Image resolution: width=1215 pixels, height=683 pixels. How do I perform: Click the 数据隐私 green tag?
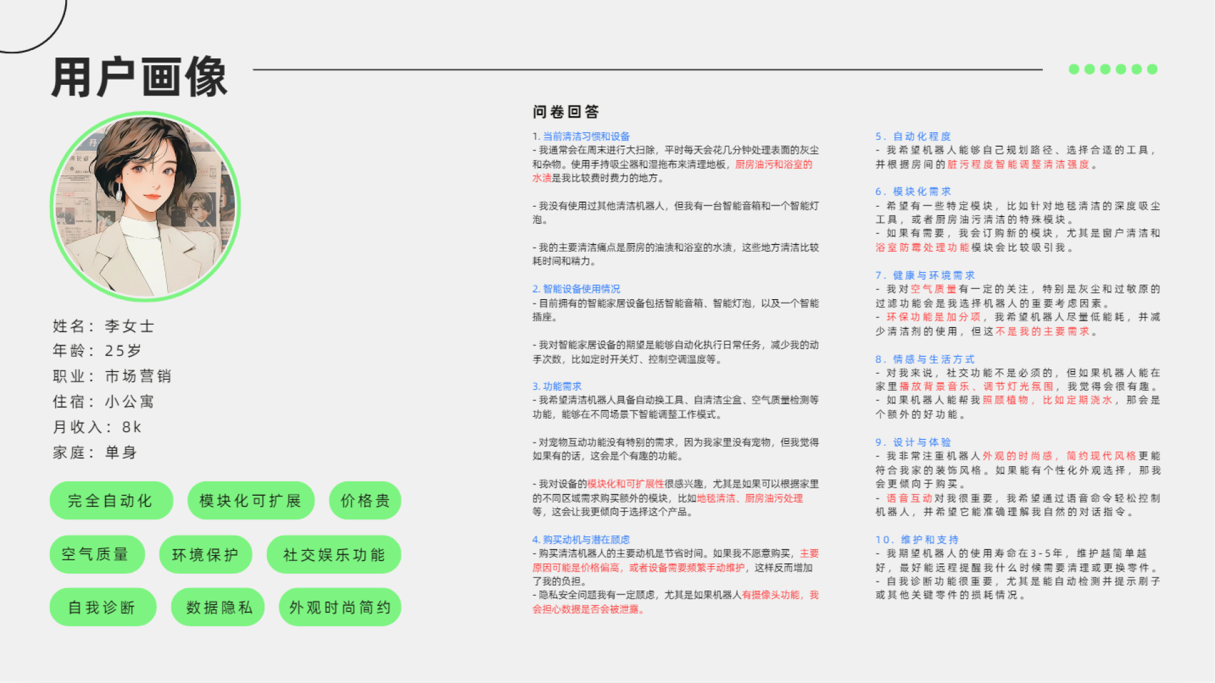click(219, 607)
